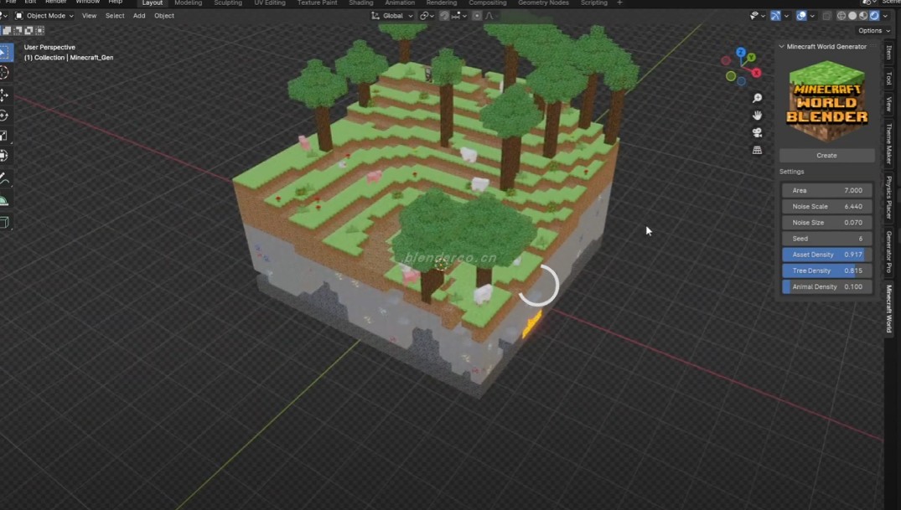Switch to Scripting workspace tab
The height and width of the screenshot is (510, 901).
[x=593, y=3]
